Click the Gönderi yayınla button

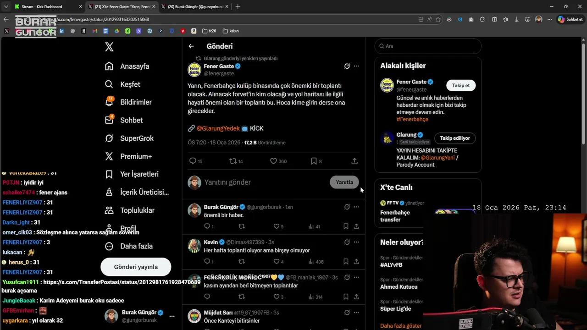click(x=136, y=267)
